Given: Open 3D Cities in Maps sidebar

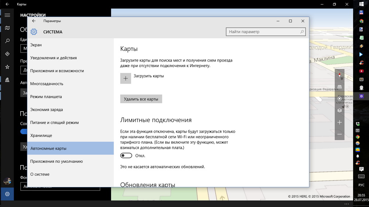Looking at the screenshot, I should pos(7,80).
